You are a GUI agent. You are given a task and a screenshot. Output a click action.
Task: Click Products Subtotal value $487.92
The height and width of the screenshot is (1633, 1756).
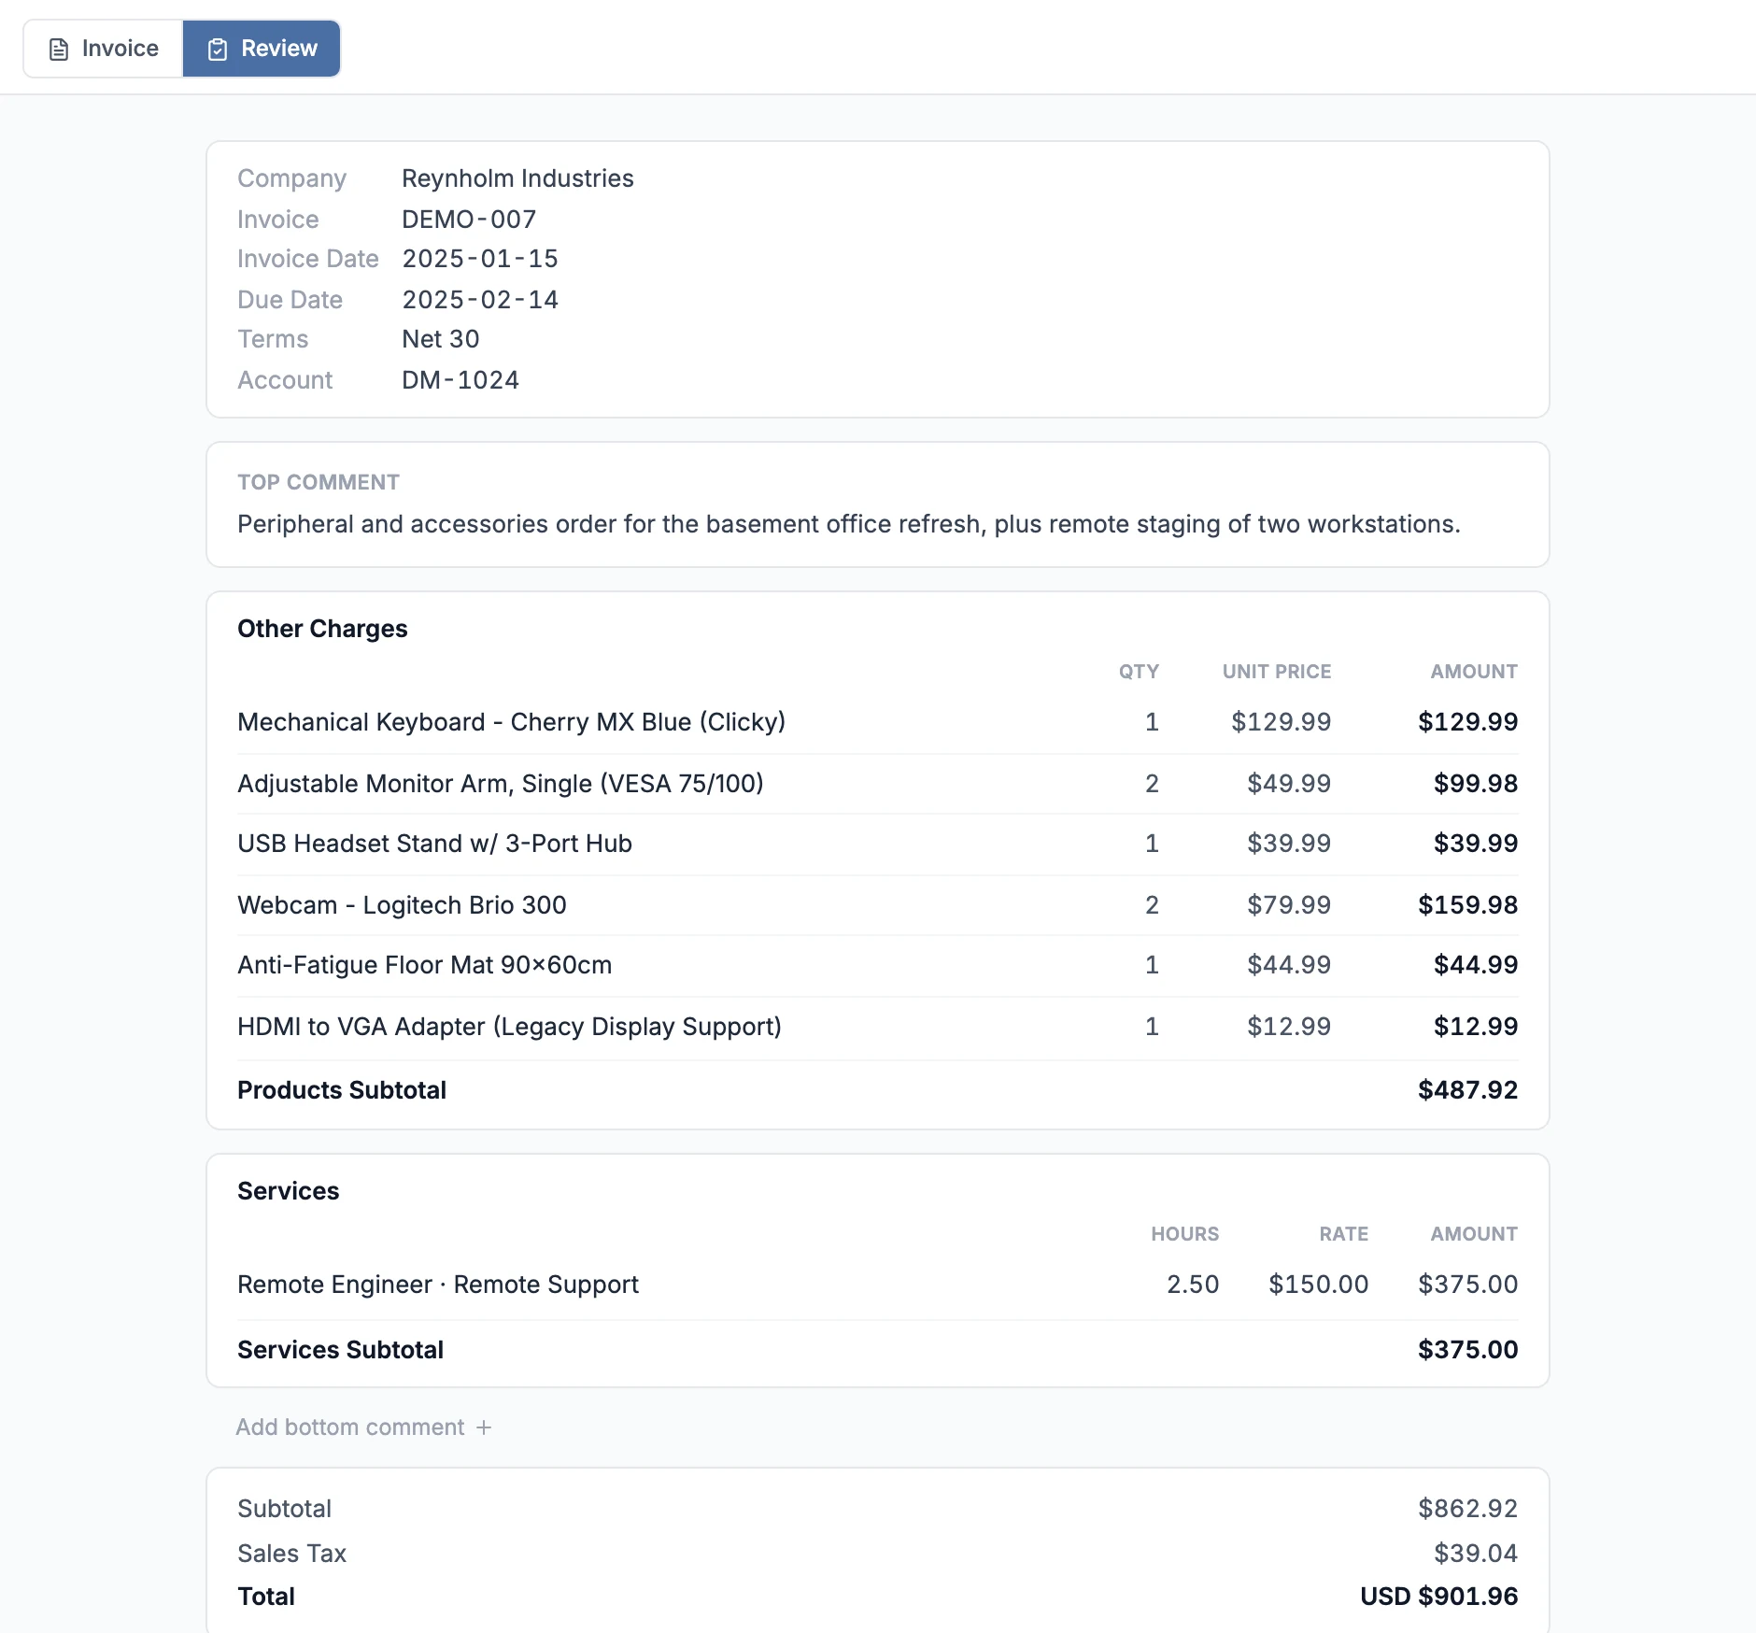(x=1467, y=1090)
